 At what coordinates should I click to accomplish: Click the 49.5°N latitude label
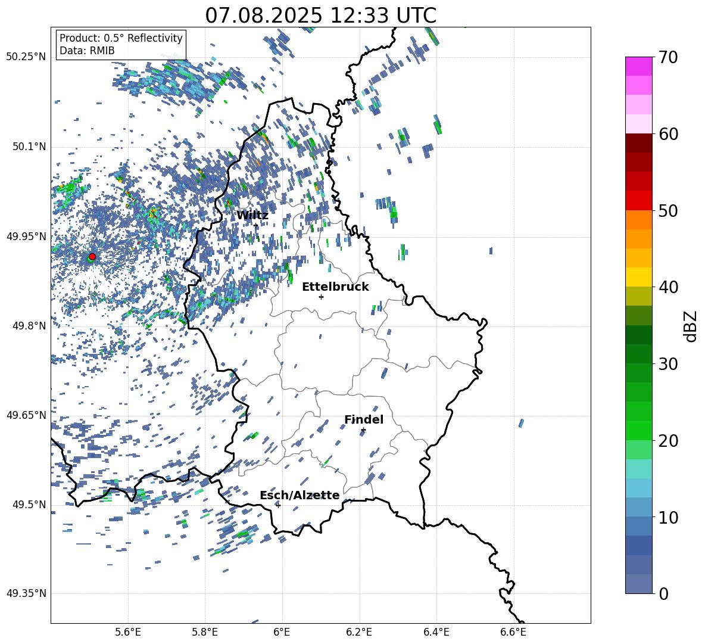pyautogui.click(x=29, y=505)
